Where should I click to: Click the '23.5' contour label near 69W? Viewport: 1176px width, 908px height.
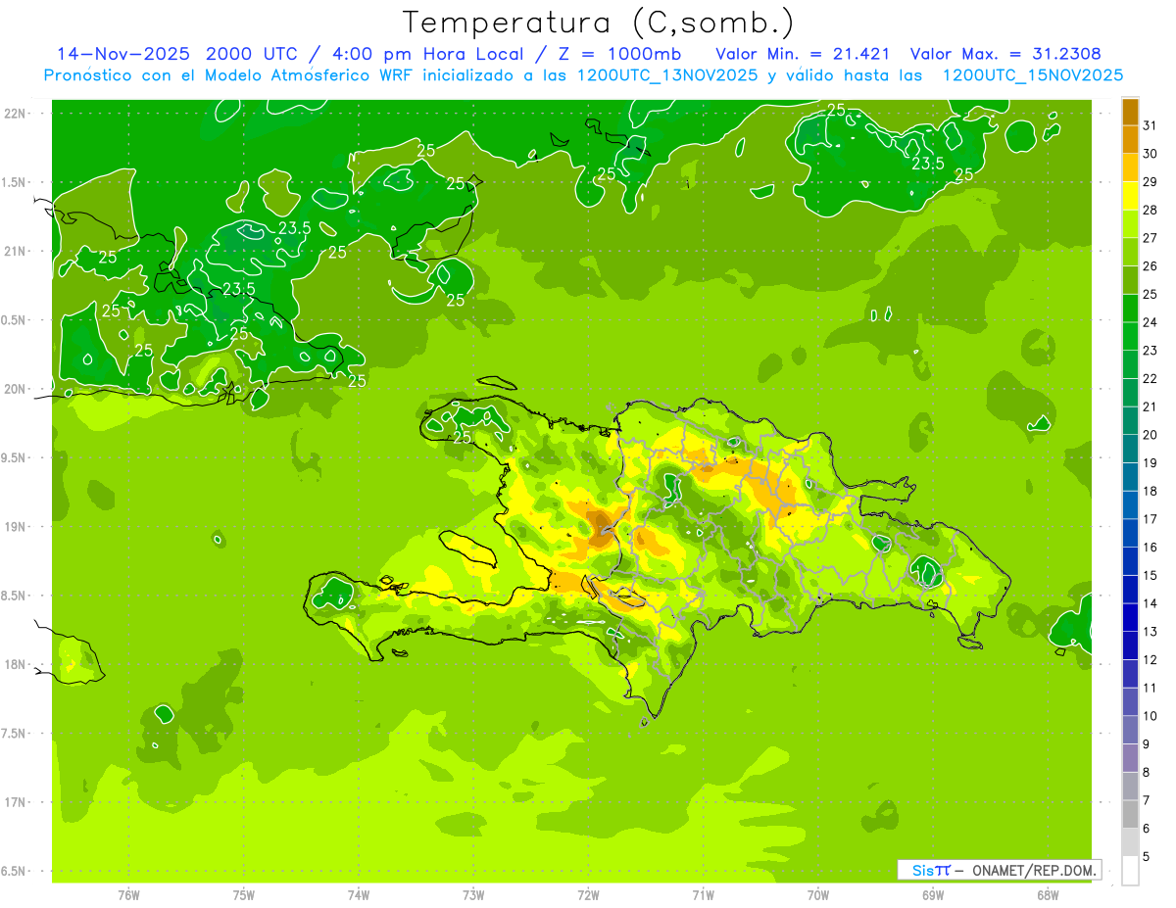(x=928, y=164)
